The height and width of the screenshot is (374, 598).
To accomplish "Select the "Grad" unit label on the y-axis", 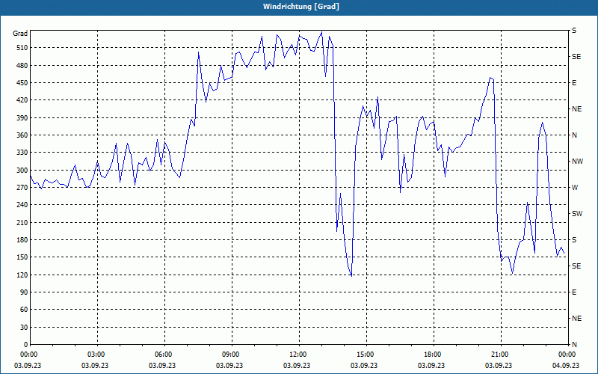I will click(20, 34).
